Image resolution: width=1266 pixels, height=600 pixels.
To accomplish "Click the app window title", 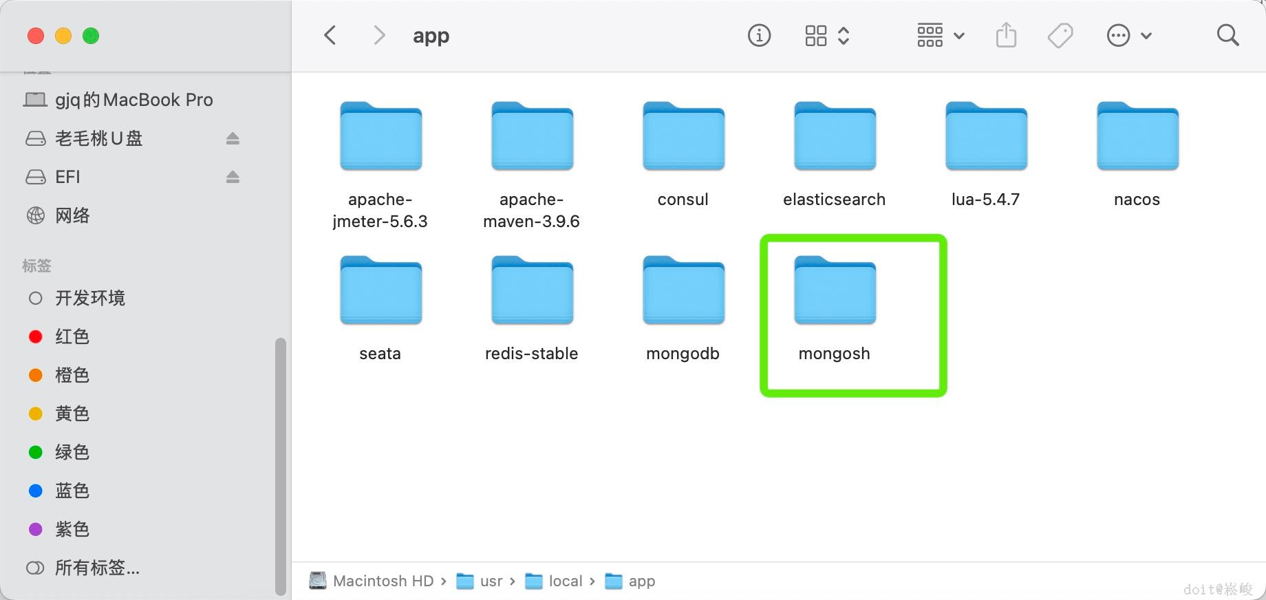I will click(431, 35).
